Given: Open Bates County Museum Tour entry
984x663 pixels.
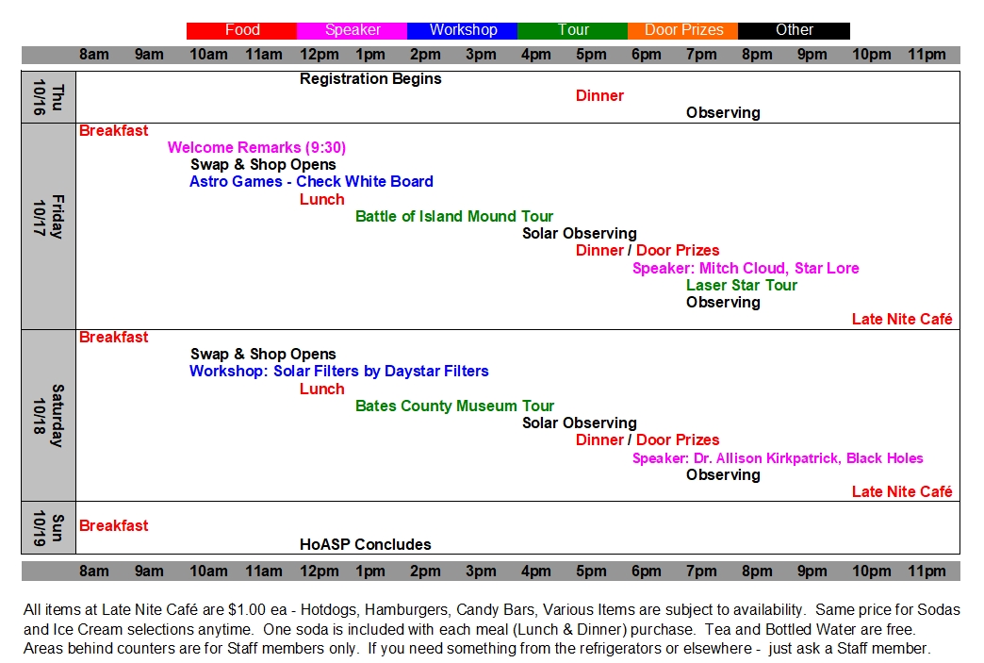Looking at the screenshot, I should click(x=454, y=406).
